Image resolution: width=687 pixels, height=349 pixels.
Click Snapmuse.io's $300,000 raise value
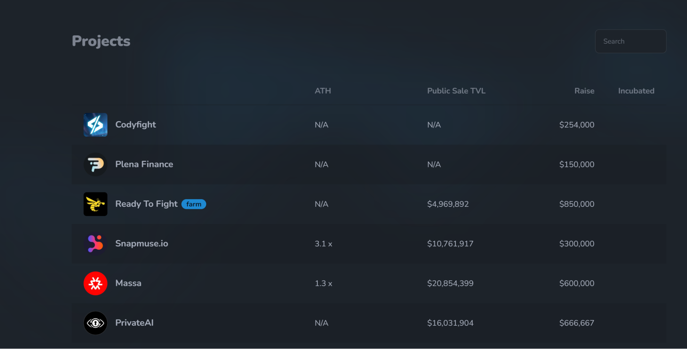576,244
